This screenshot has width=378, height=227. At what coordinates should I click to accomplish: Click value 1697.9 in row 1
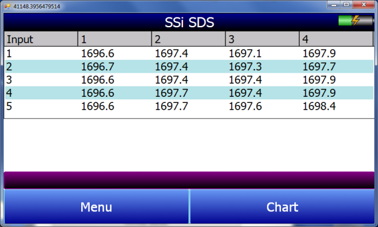point(319,53)
